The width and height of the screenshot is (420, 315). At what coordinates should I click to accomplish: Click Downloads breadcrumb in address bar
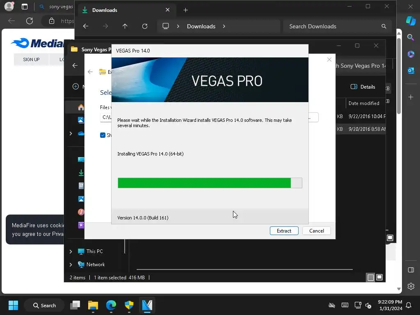coord(201,26)
